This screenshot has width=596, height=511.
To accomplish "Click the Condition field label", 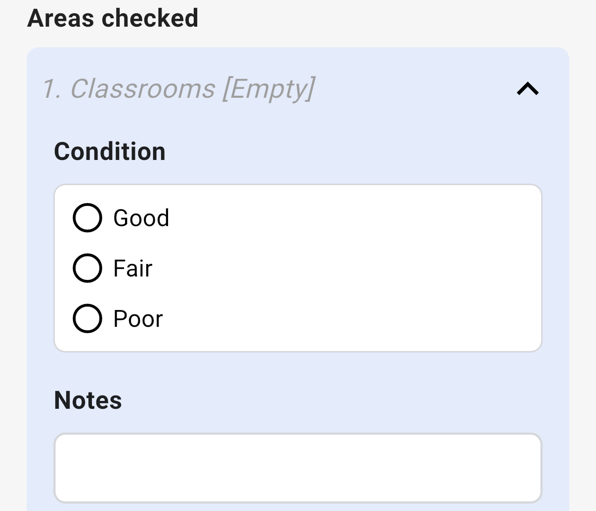I will 110,151.
